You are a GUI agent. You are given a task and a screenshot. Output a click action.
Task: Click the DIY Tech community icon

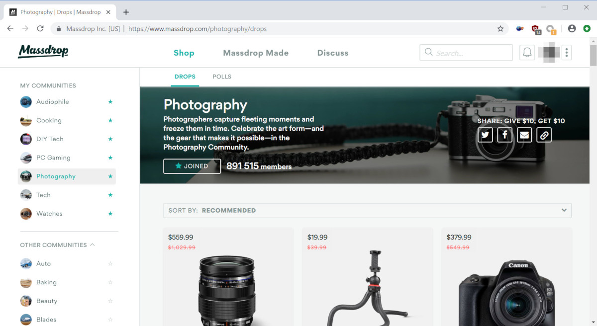point(26,139)
